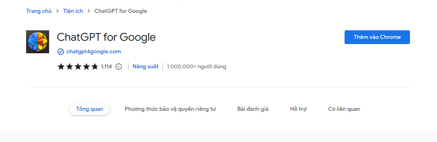Visit chatgpt4google.com publisher link
This screenshot has height=142, width=437.
[94, 51]
